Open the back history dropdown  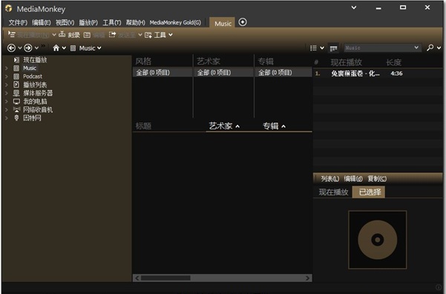click(19, 48)
